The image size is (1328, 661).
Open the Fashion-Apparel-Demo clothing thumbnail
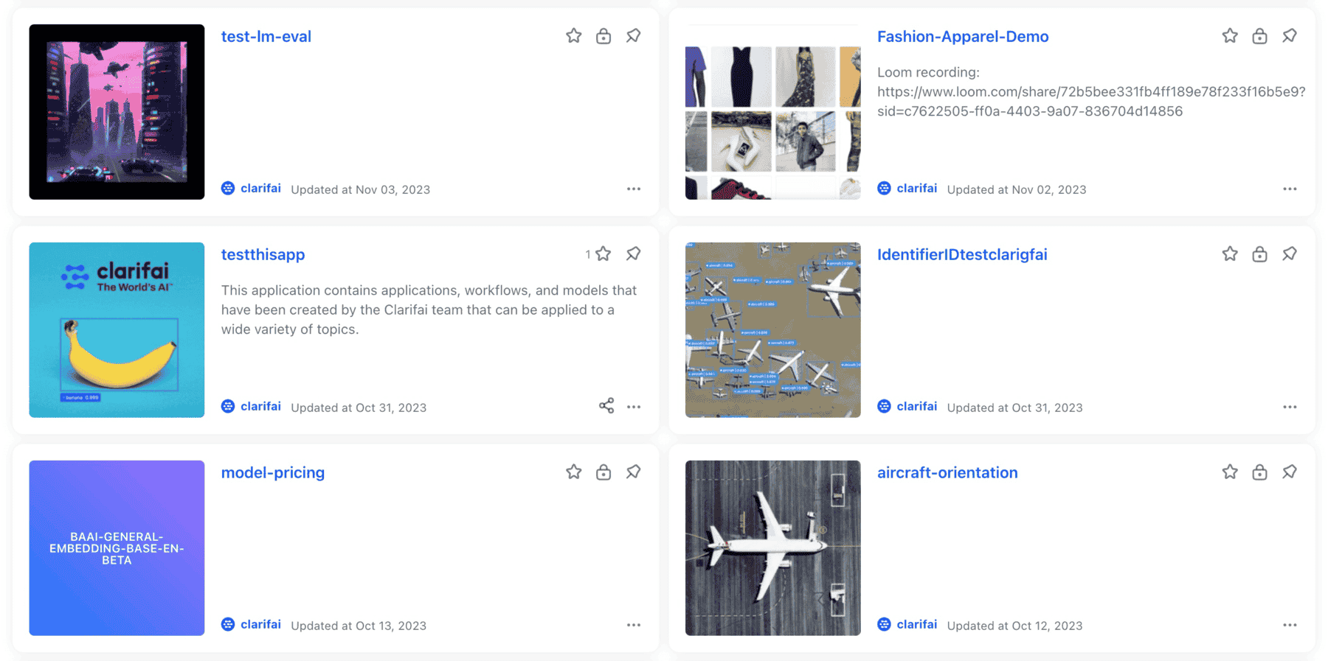click(x=772, y=112)
